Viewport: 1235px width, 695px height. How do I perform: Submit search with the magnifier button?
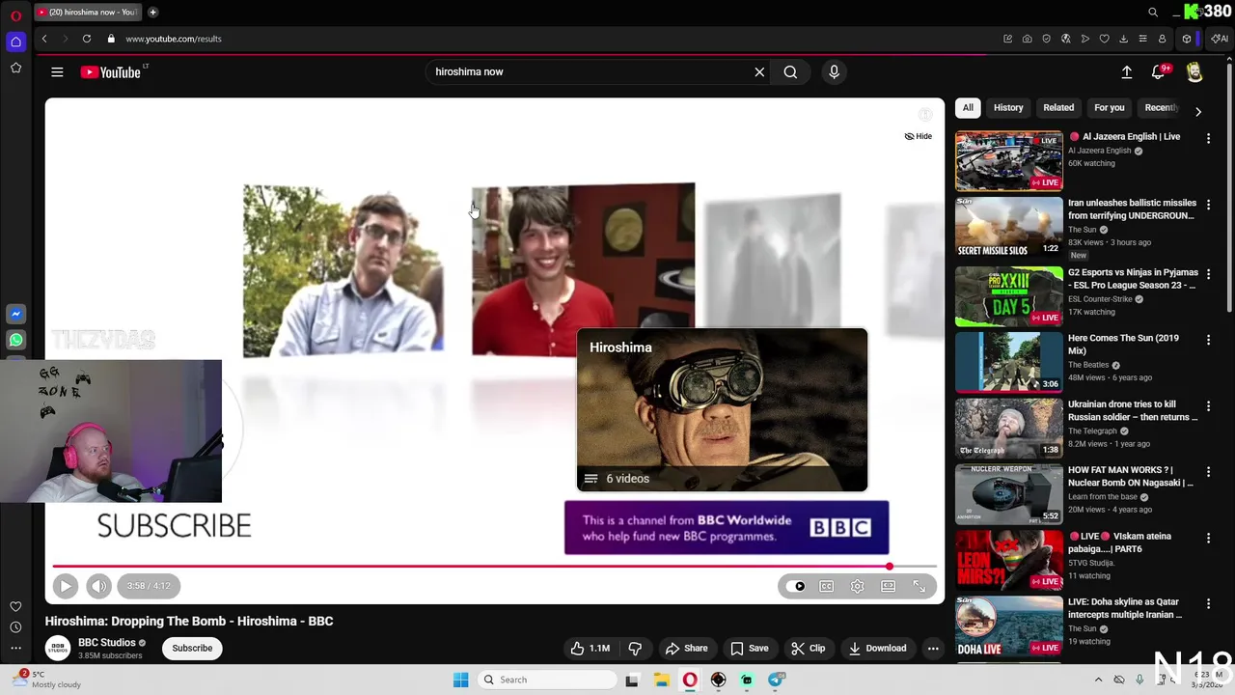790,72
